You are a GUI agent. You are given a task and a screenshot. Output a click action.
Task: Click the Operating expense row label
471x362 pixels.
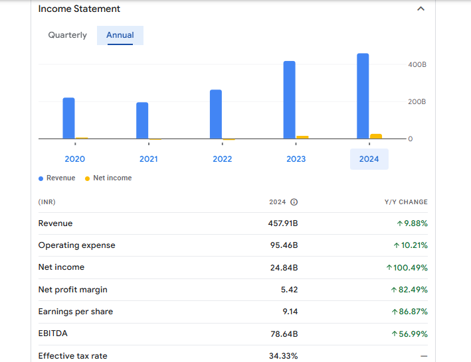click(x=76, y=245)
